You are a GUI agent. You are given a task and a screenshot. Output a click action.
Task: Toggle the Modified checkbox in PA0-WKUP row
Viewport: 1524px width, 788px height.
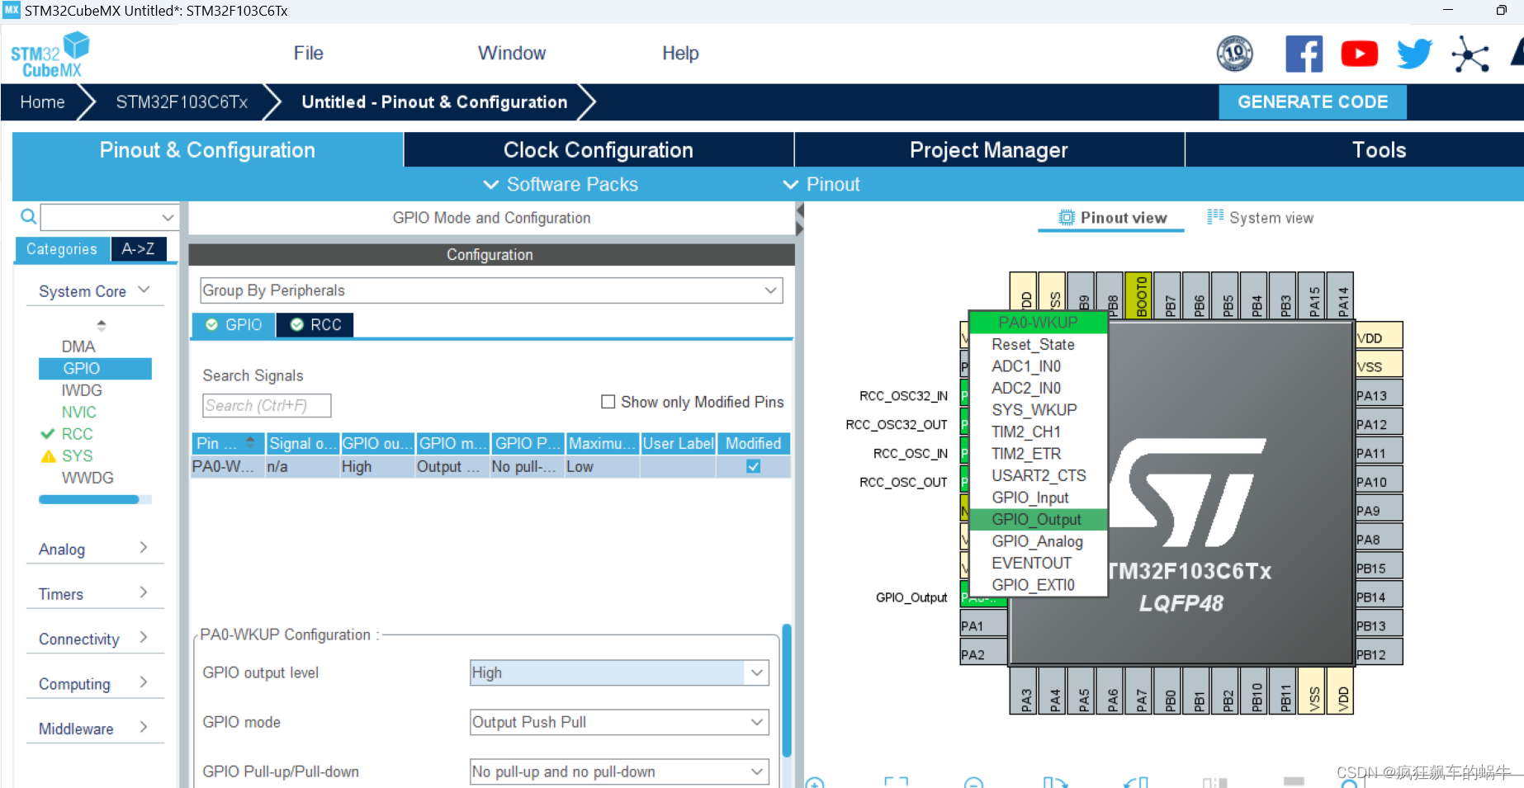point(753,466)
